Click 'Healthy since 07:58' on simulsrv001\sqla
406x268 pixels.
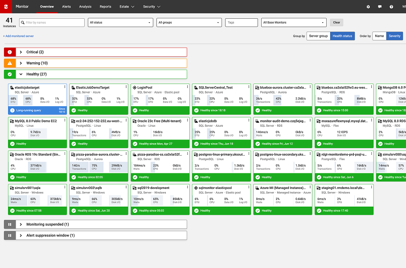pyautogui.click(x=29, y=211)
